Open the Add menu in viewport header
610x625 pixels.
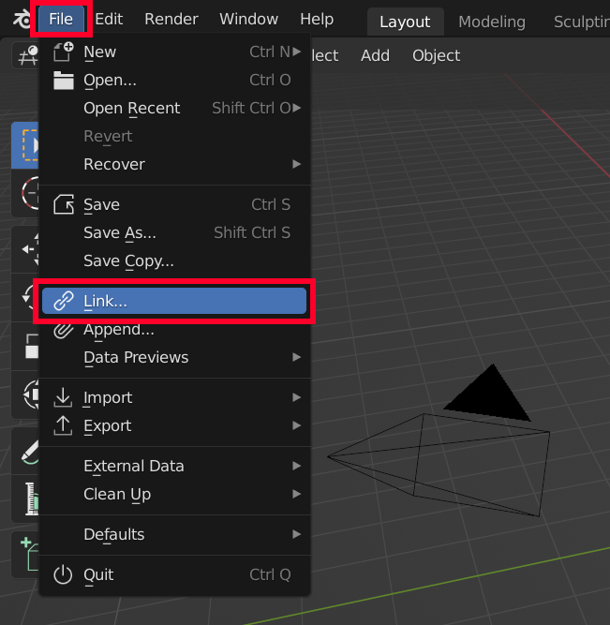pos(375,56)
